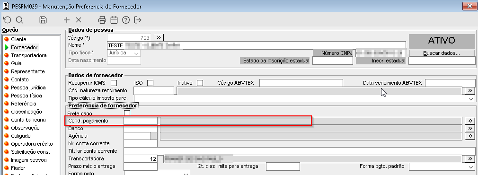
Task: Click the Buscar dados... button
Action: tap(442, 53)
